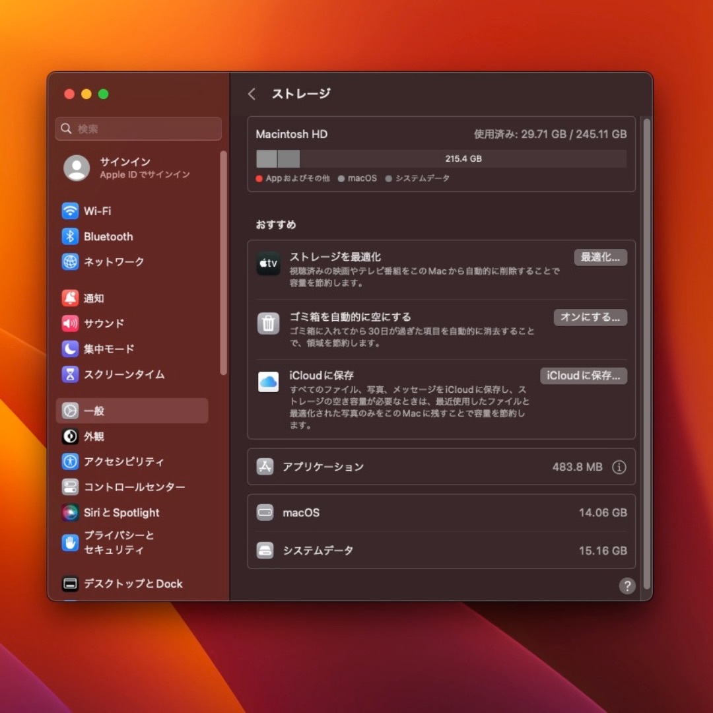The width and height of the screenshot is (713, 713).
Task: Select ネットワーク in the sidebar
Action: point(132,262)
